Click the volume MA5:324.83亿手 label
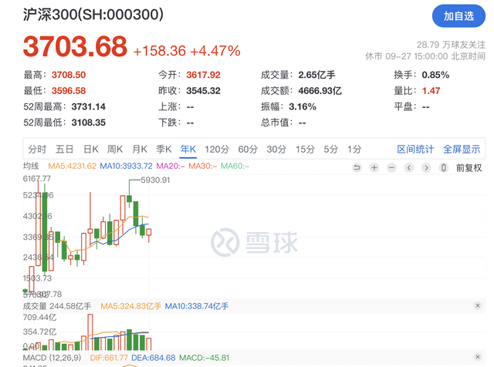The height and width of the screenshot is (367, 494). click(130, 306)
